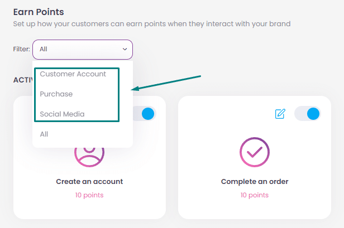This screenshot has height=228, width=344.
Task: Select Customer Account from filter list
Action: [x=73, y=74]
